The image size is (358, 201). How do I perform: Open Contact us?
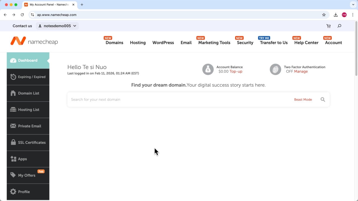(x=22, y=26)
